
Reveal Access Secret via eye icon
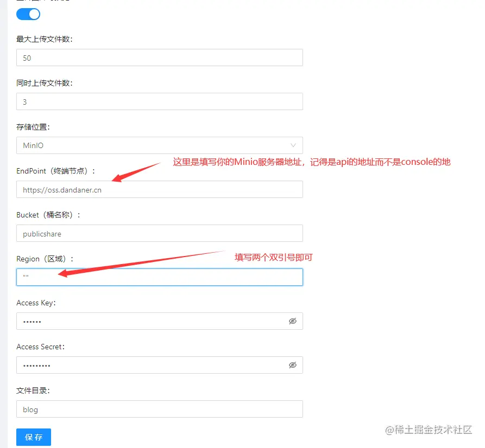[x=293, y=365]
